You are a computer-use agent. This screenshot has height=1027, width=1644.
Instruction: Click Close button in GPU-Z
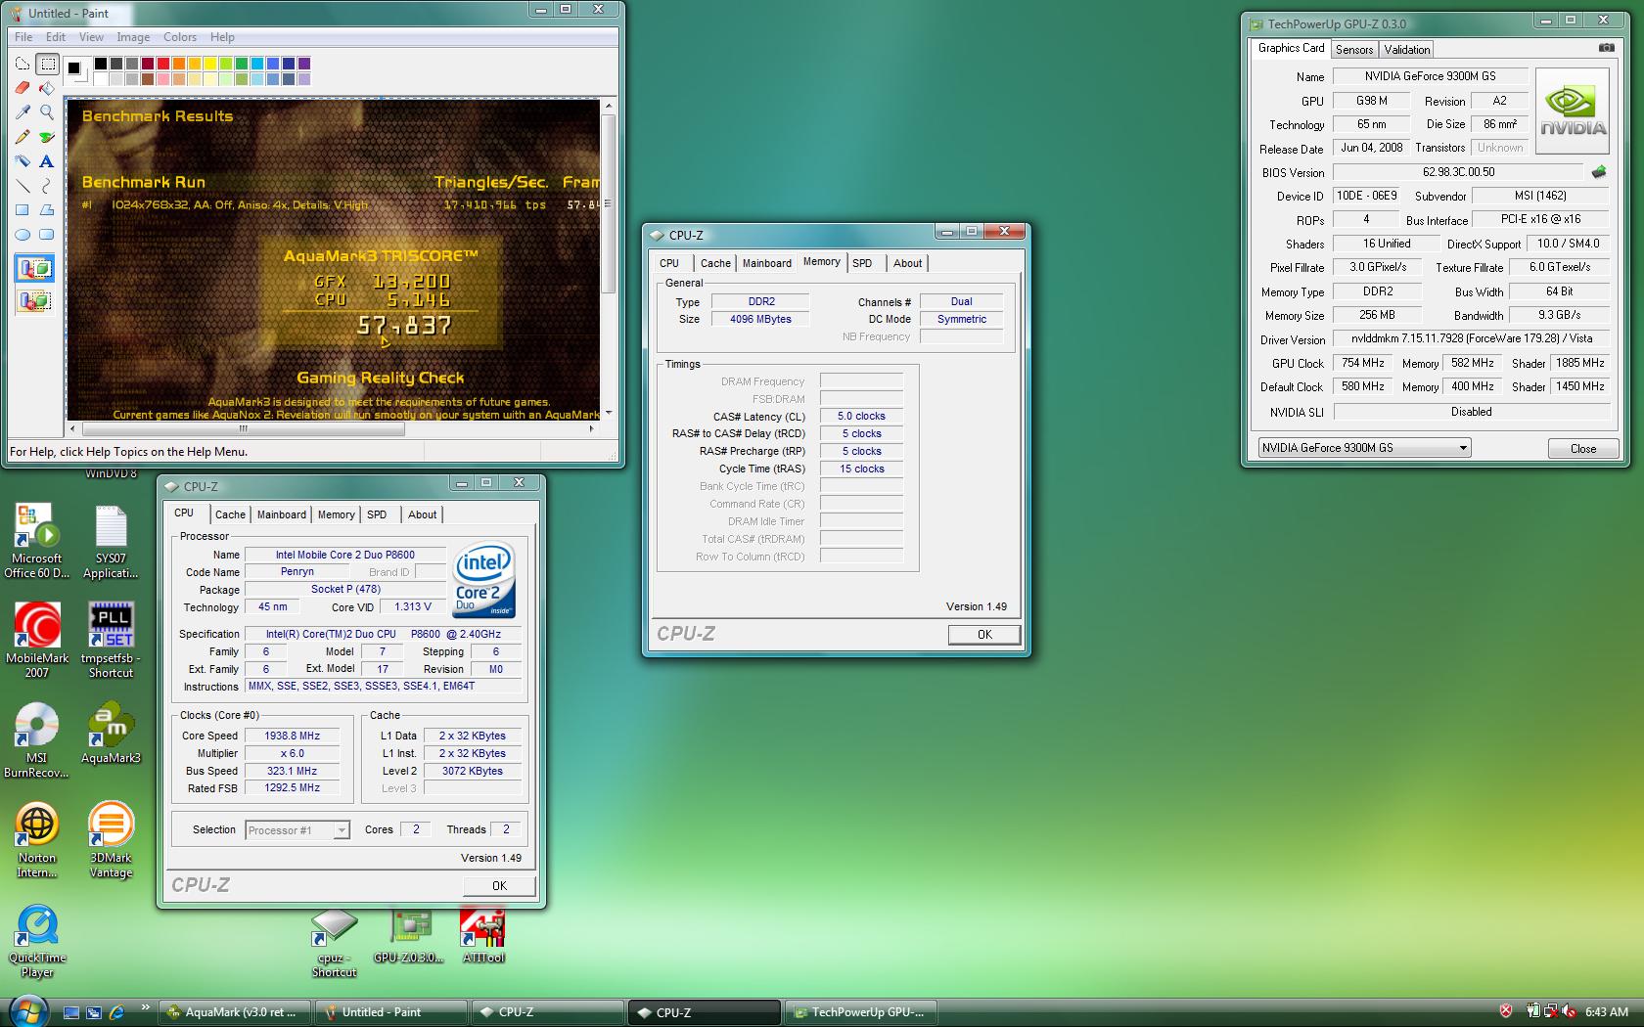(1582, 448)
